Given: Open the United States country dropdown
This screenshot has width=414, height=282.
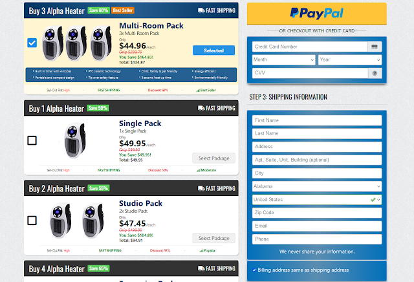Looking at the screenshot, I should tap(317, 200).
